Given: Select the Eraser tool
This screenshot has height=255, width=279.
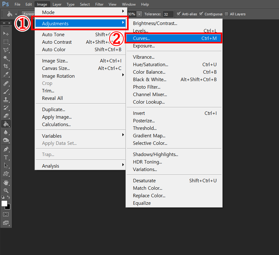Looking at the screenshot, I should click(x=6, y=116).
